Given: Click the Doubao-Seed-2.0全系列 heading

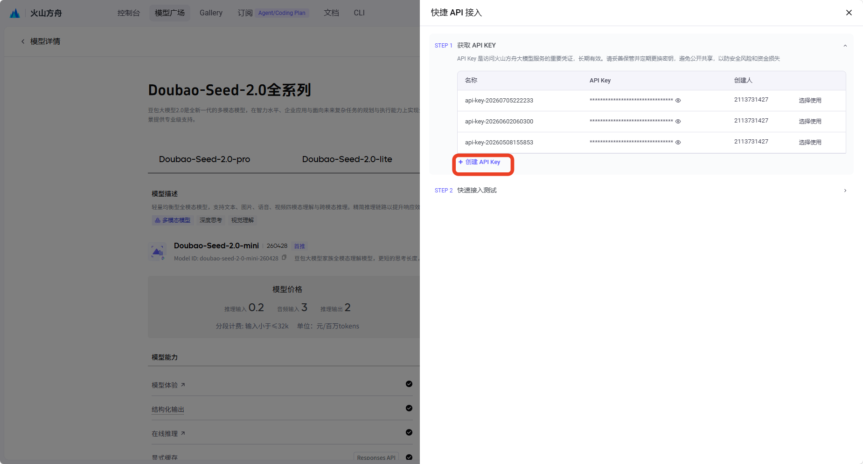Looking at the screenshot, I should (230, 90).
